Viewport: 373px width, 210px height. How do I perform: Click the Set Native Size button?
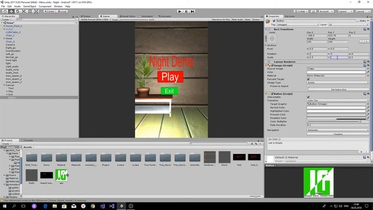339,89
